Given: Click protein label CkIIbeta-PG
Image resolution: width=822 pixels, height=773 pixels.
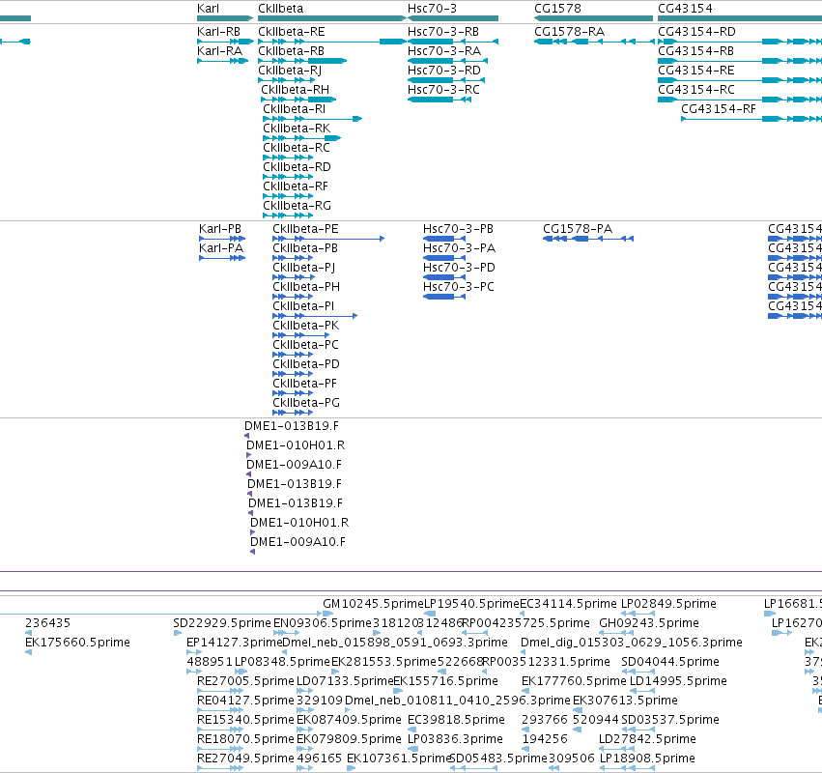Looking at the screenshot, I should click(306, 403).
